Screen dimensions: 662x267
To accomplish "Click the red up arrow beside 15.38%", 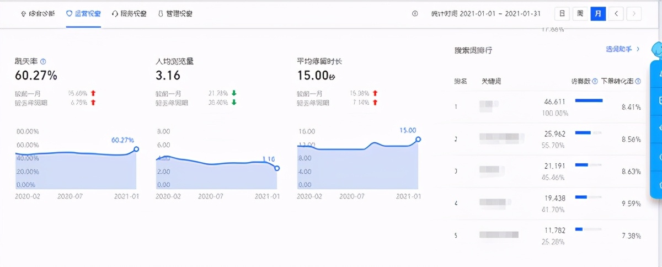I will [x=375, y=94].
